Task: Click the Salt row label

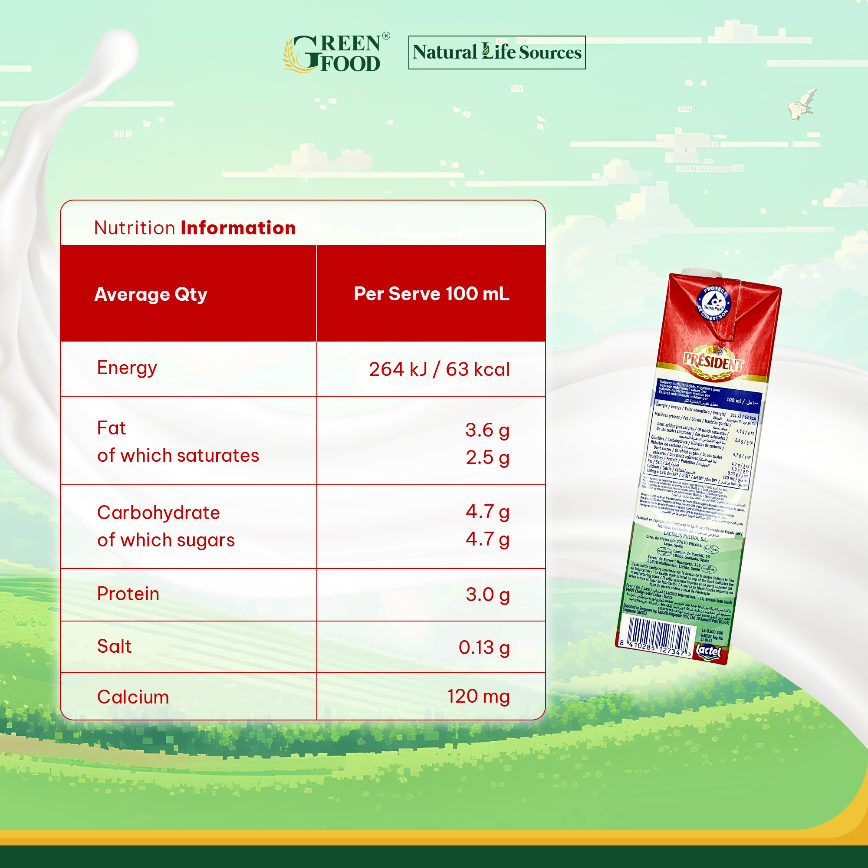Action: click(115, 646)
